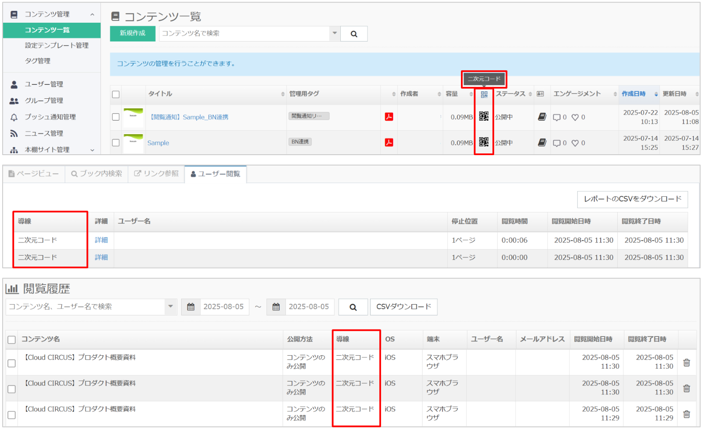Image resolution: width=703 pixels, height=430 pixels.
Task: Click the comment icon in the Sample row
Action: tap(557, 143)
